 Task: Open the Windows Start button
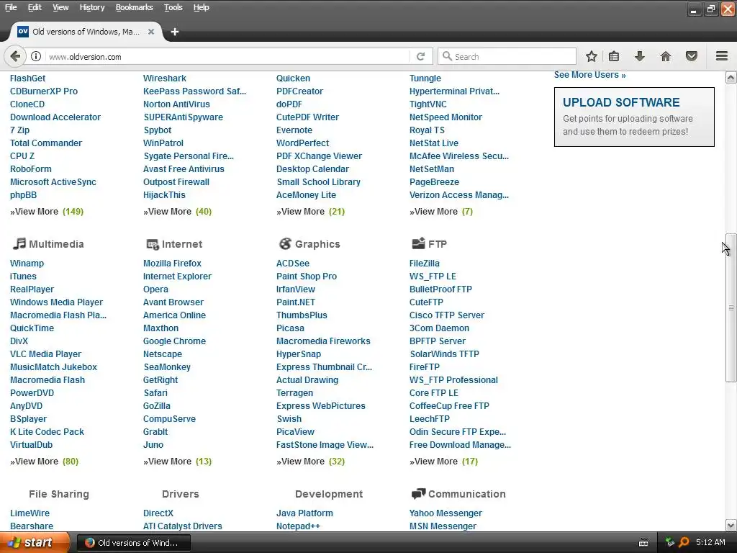click(35, 542)
